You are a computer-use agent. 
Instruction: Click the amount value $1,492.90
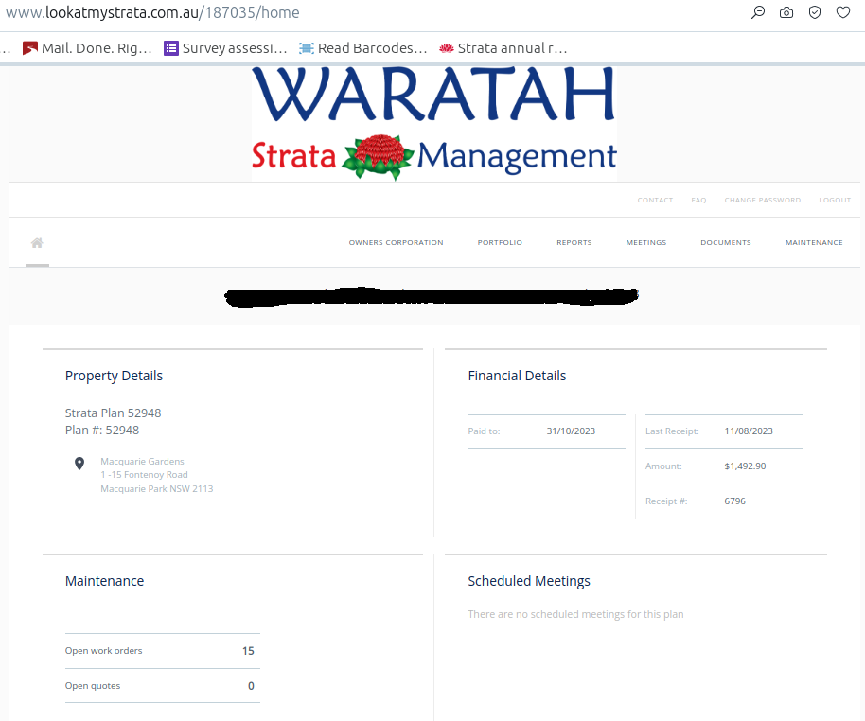pos(746,466)
